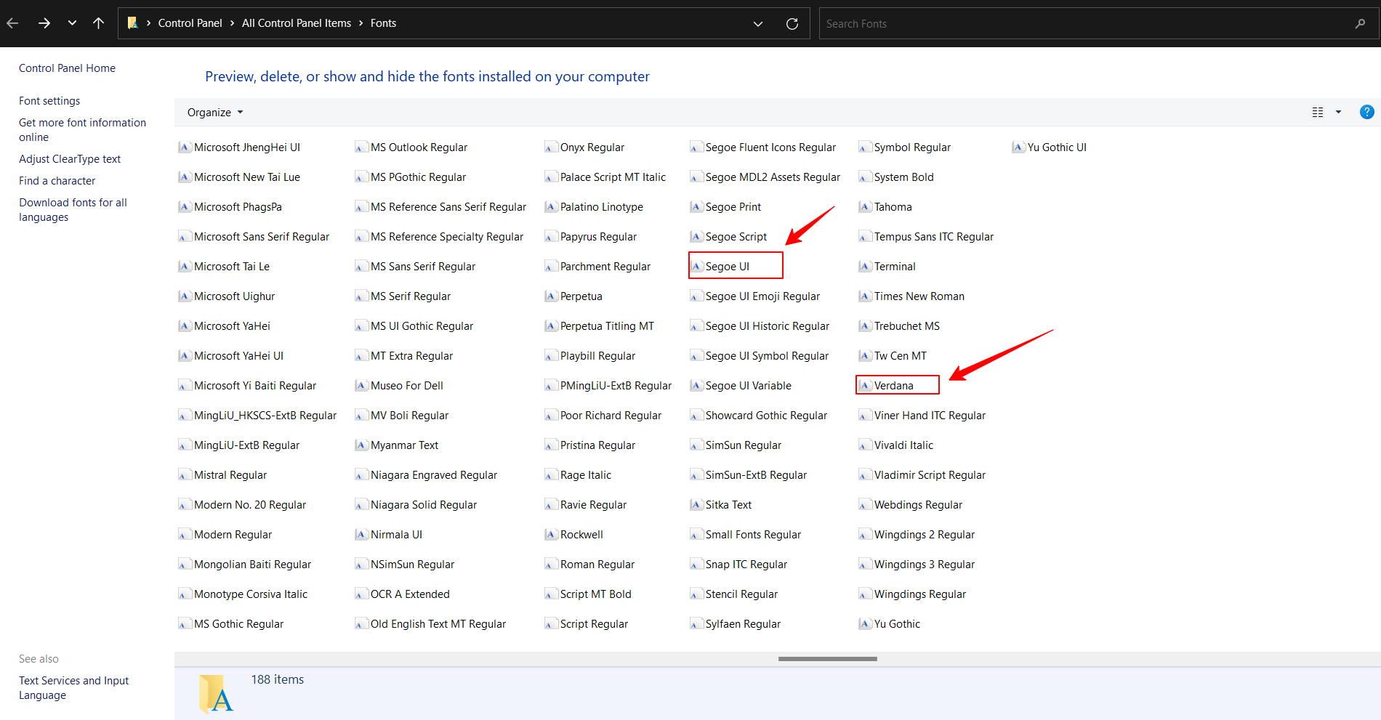Select the Times New Roman font icon
The image size is (1381, 720).
click(865, 296)
